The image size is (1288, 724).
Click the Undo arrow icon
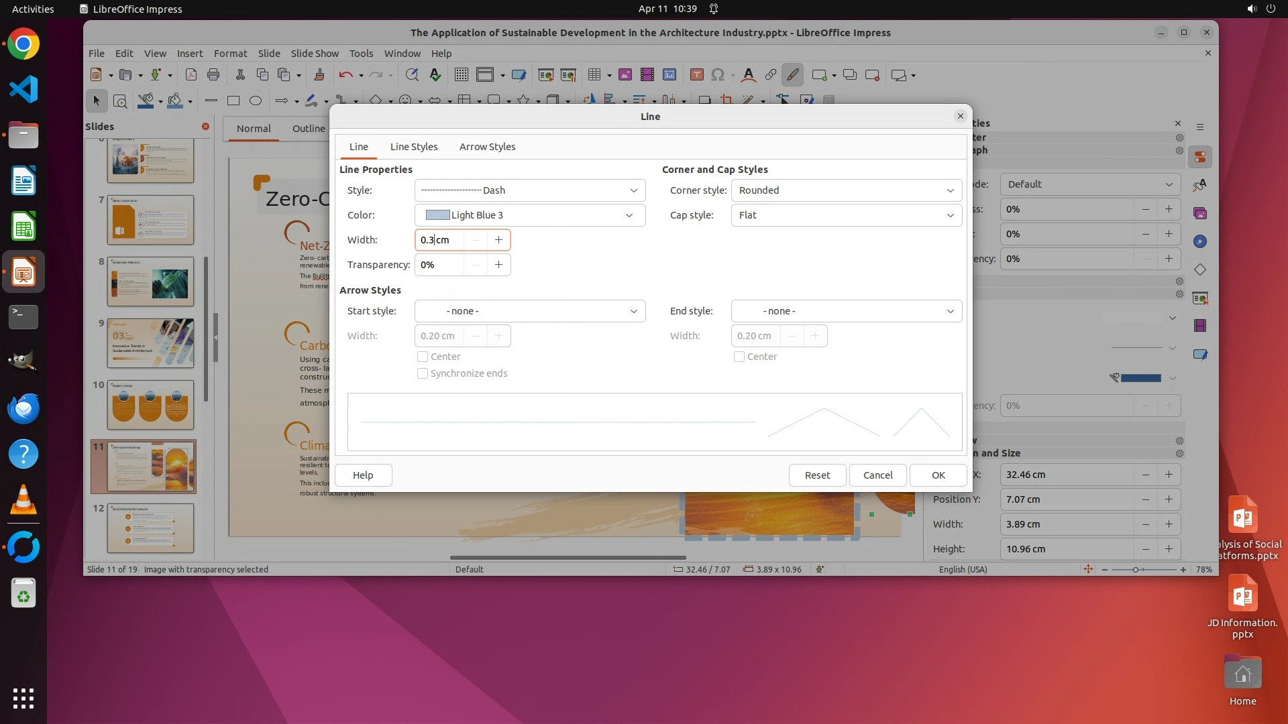(345, 75)
